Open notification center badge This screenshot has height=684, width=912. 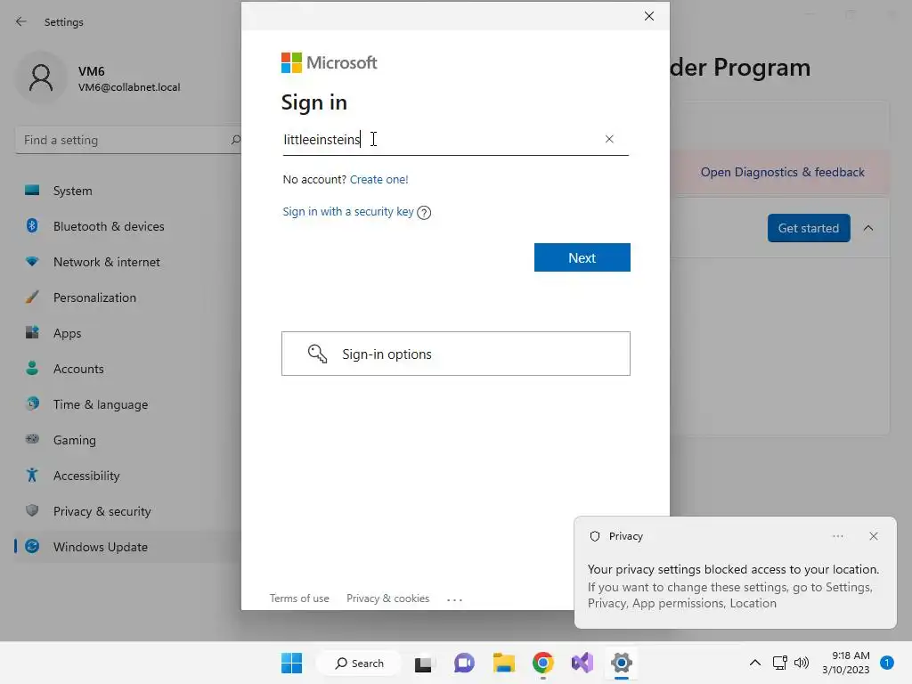887,663
